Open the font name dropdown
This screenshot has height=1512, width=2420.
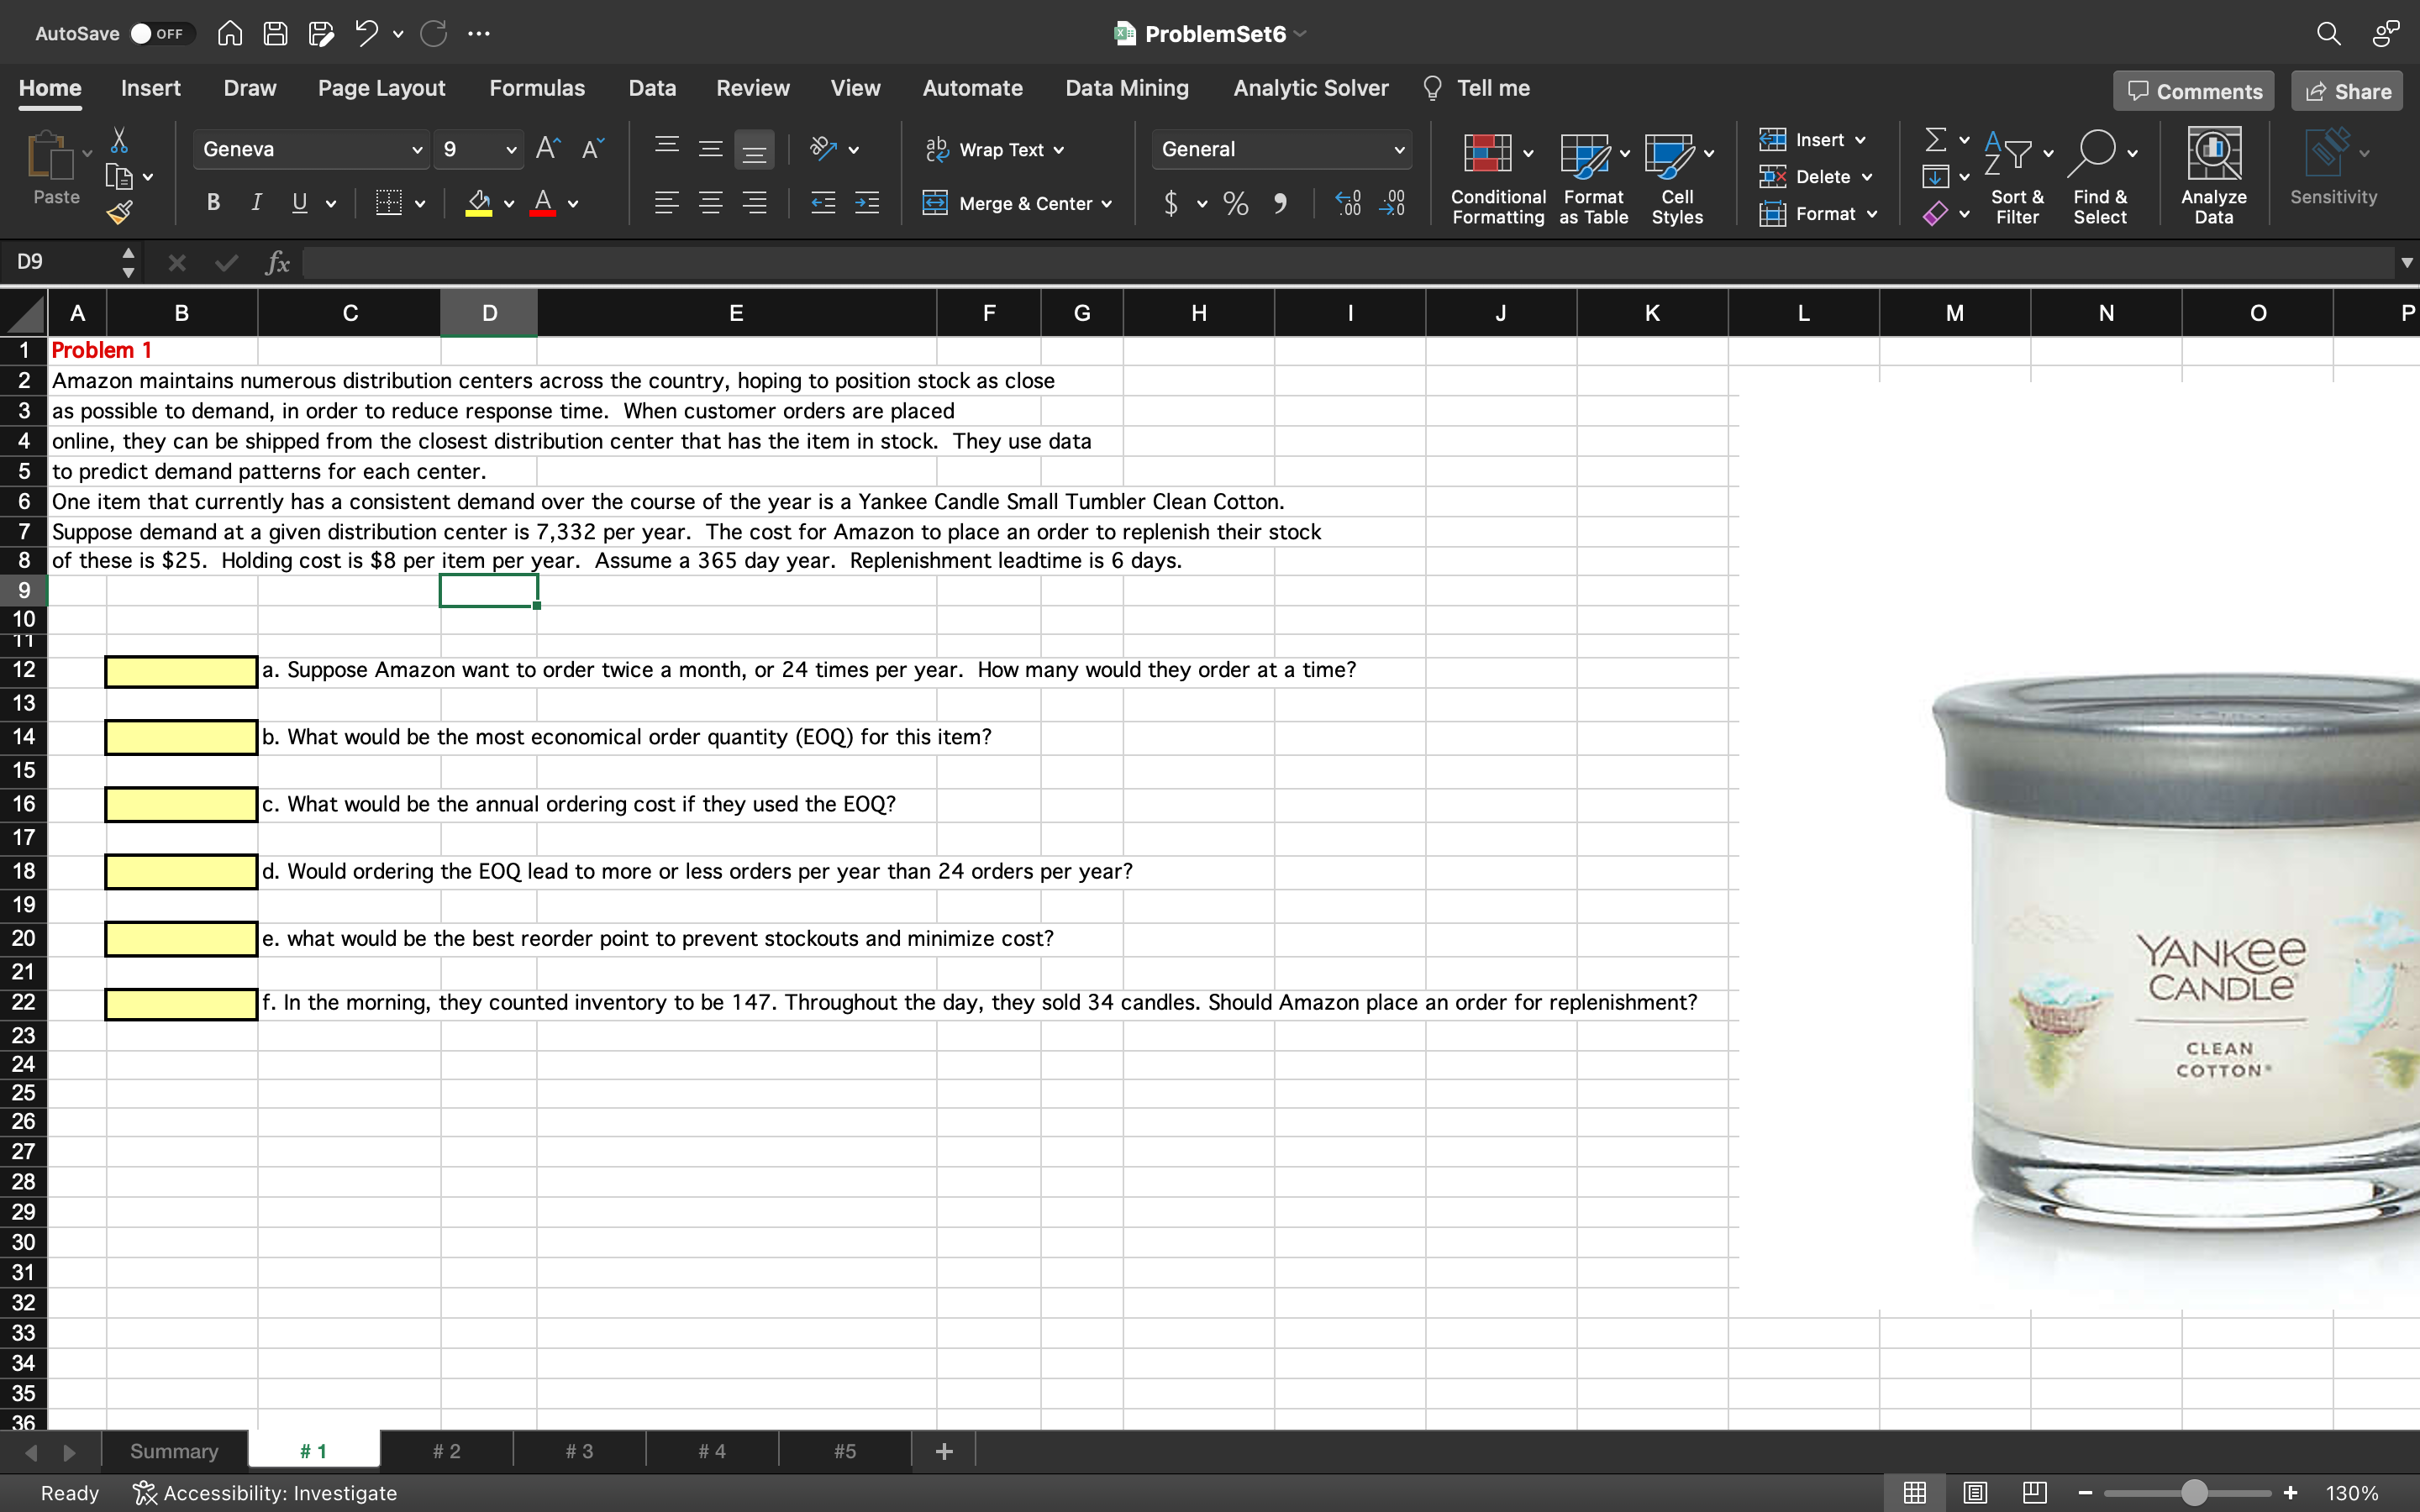(416, 149)
